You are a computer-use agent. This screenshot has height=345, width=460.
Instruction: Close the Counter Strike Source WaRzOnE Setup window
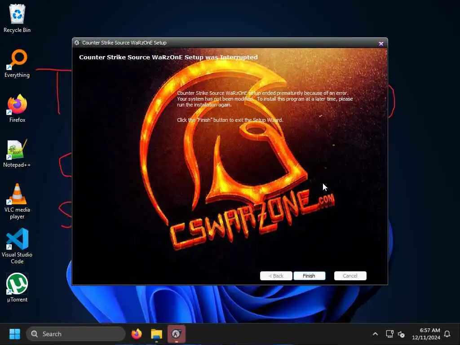coord(381,44)
